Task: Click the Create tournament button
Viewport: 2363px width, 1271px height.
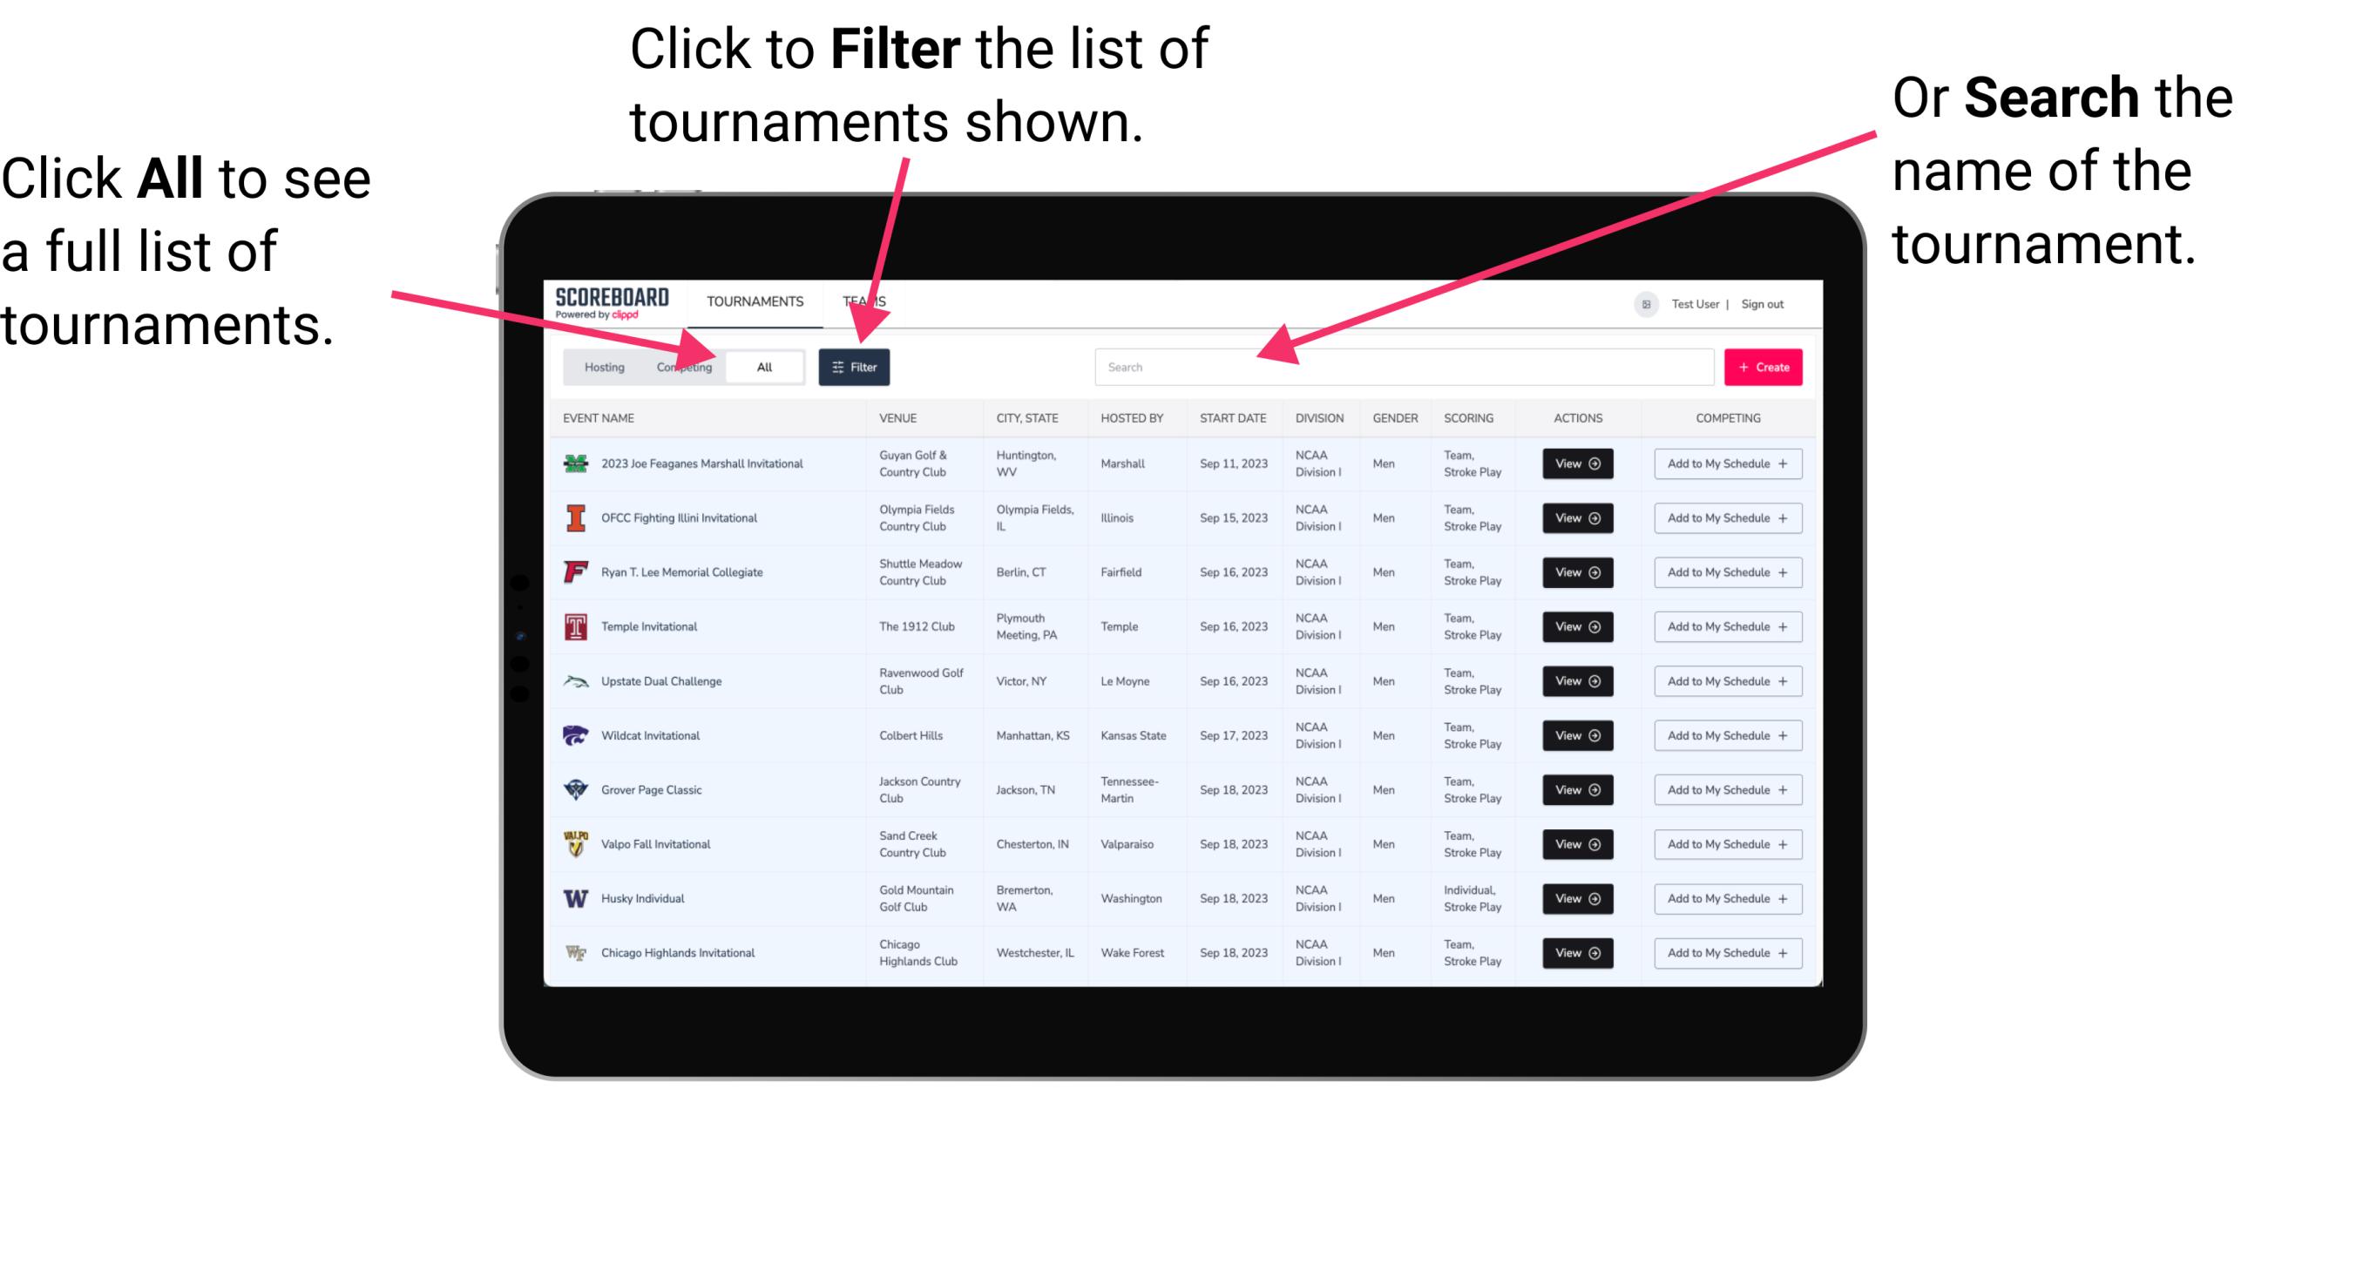Action: (x=1764, y=366)
